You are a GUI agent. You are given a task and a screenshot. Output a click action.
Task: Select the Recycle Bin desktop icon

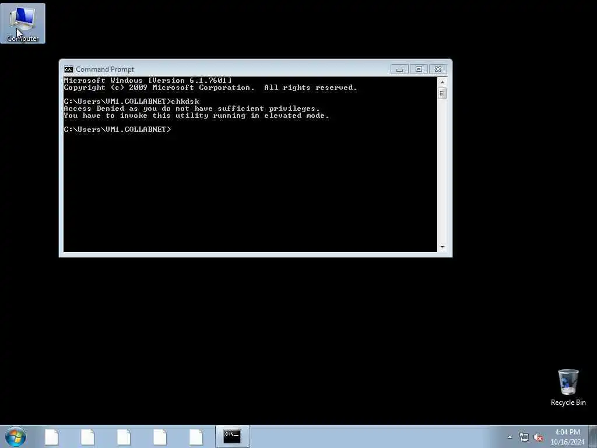tap(568, 387)
